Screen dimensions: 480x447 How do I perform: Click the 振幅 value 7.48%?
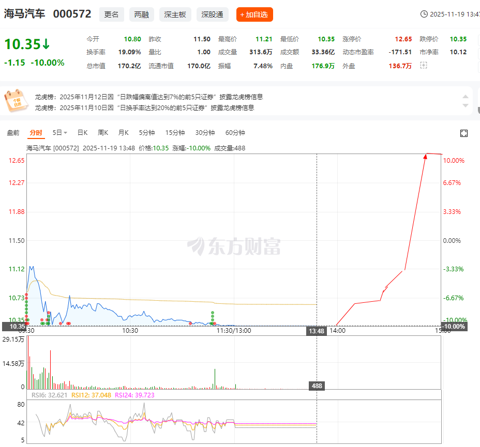pyautogui.click(x=263, y=66)
